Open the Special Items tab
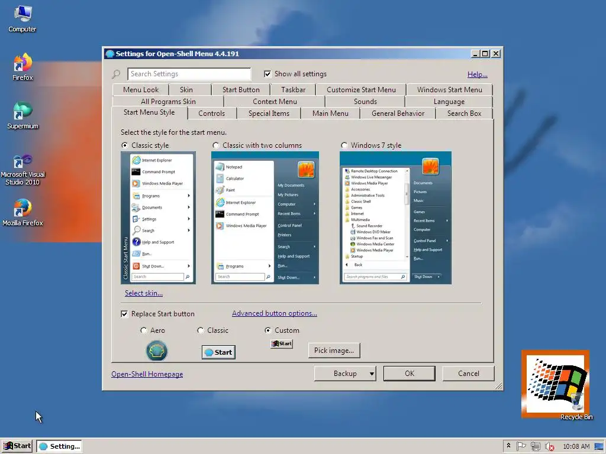 click(x=269, y=113)
